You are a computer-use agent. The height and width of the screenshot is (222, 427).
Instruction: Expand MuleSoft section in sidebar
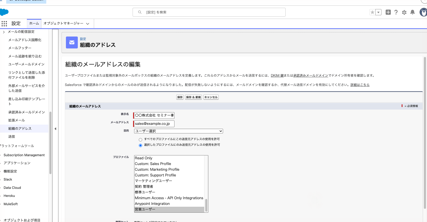pyautogui.click(x=11, y=204)
